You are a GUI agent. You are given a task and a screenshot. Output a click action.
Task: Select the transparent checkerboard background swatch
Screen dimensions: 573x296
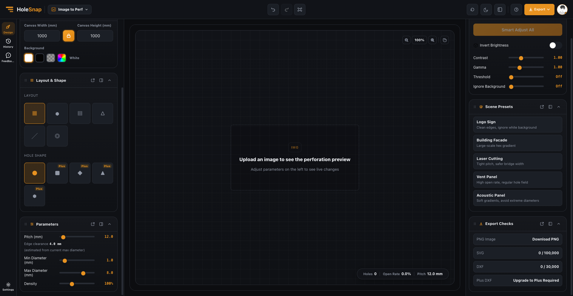[x=51, y=58]
